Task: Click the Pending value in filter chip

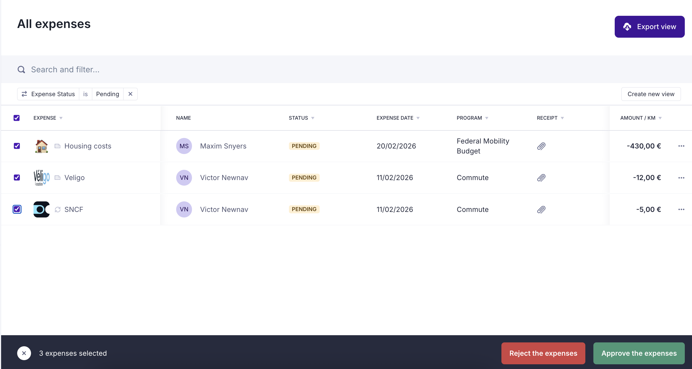Action: (x=107, y=94)
